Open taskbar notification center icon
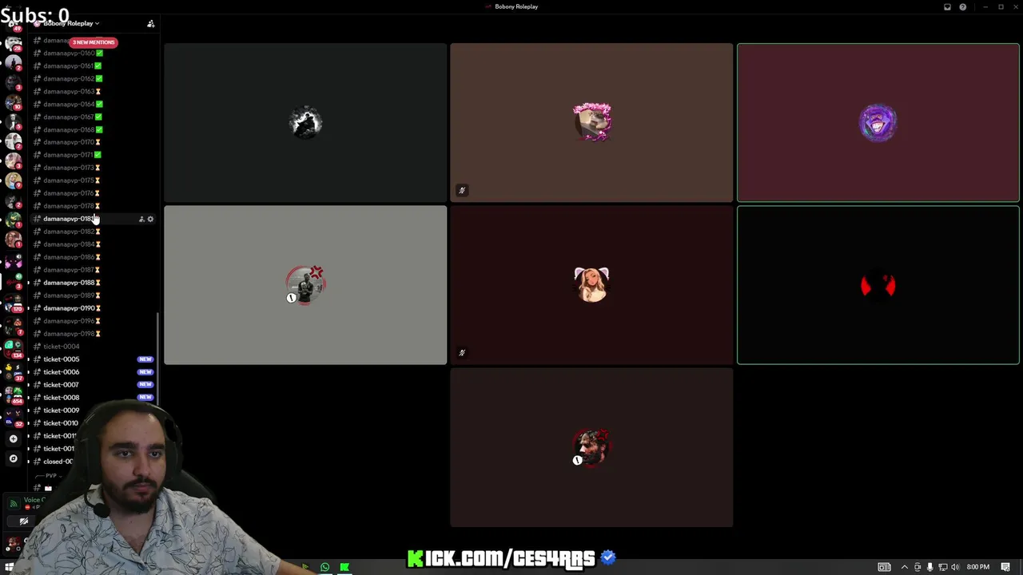Screen dimensions: 1023x575 1005,567
